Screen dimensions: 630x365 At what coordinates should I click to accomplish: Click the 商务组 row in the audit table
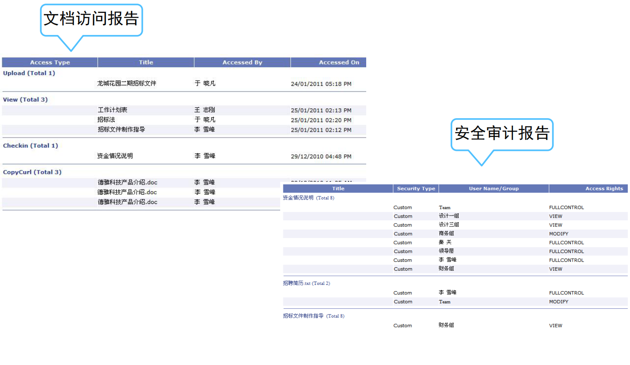click(446, 234)
